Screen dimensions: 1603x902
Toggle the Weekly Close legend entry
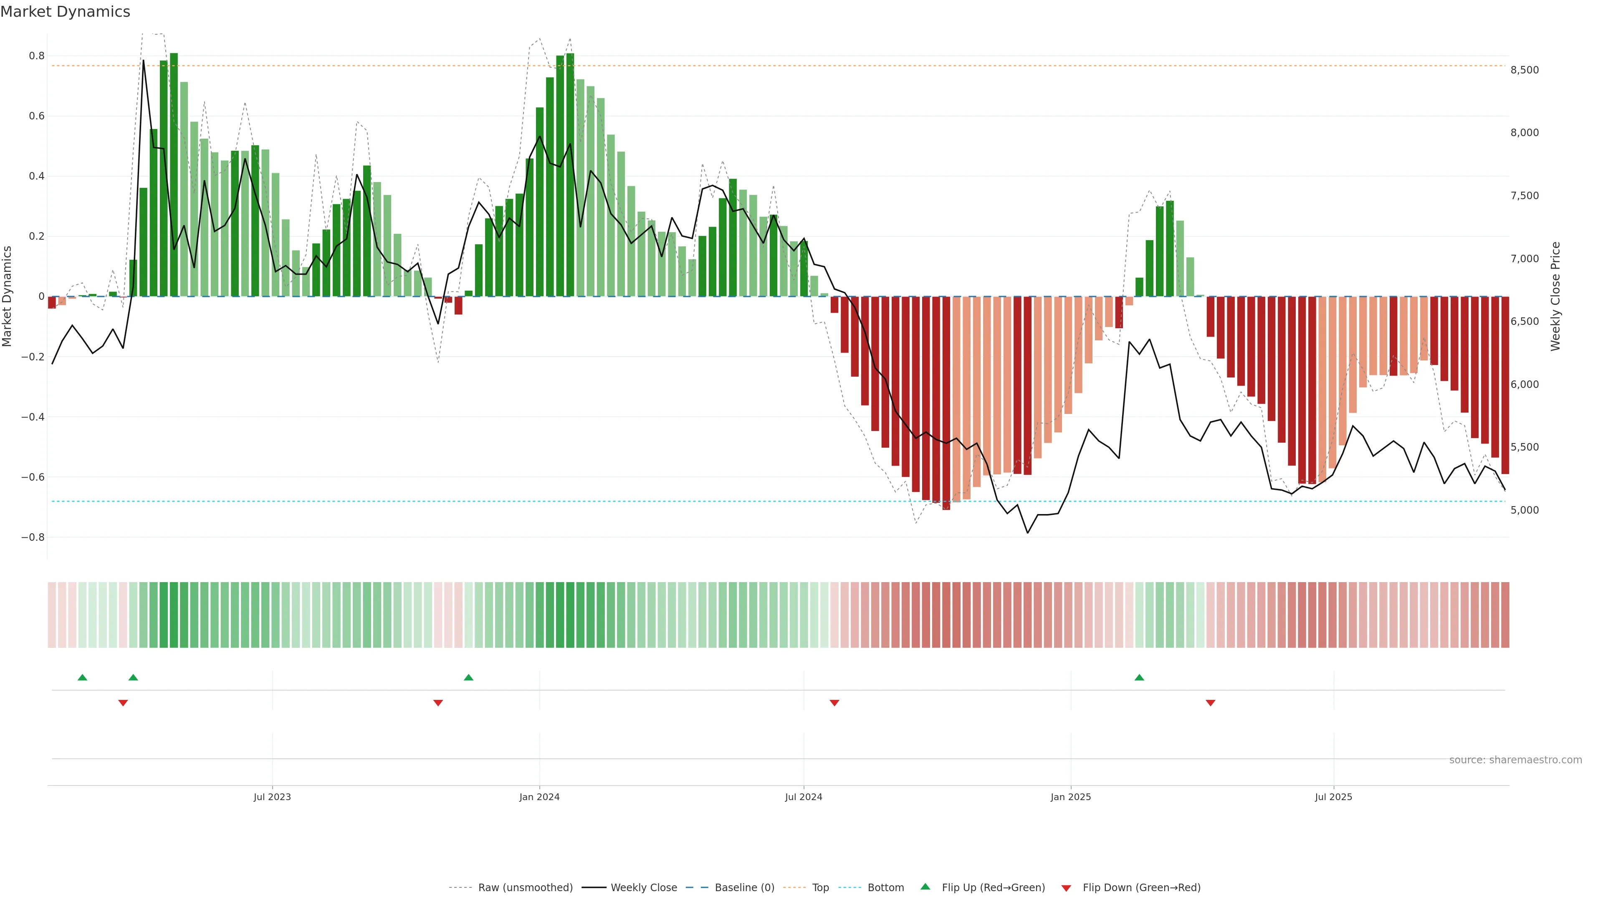point(643,887)
